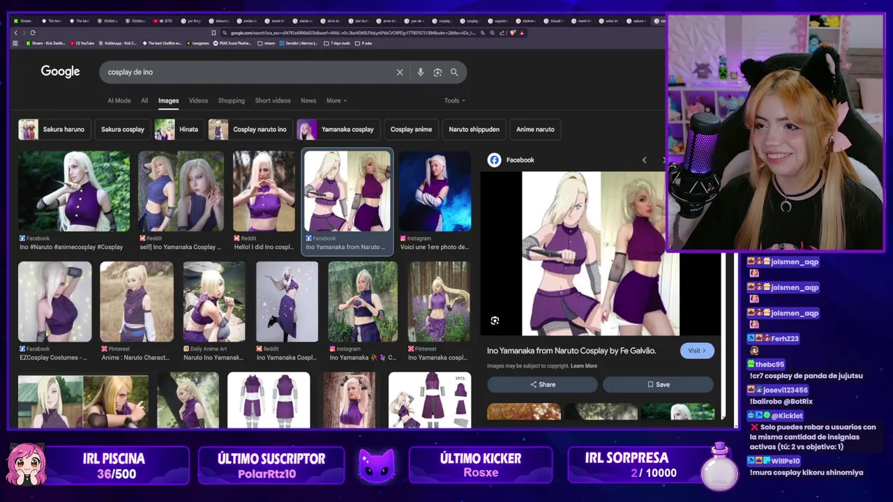Select the Images tab
The width and height of the screenshot is (893, 502).
[x=168, y=100]
